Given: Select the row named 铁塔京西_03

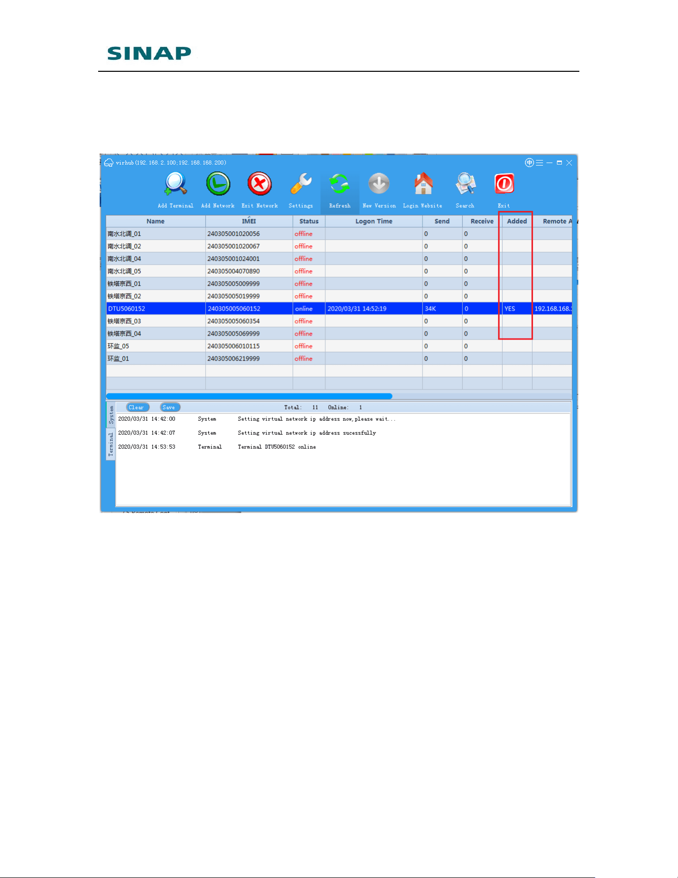Looking at the screenshot, I should (x=339, y=321).
